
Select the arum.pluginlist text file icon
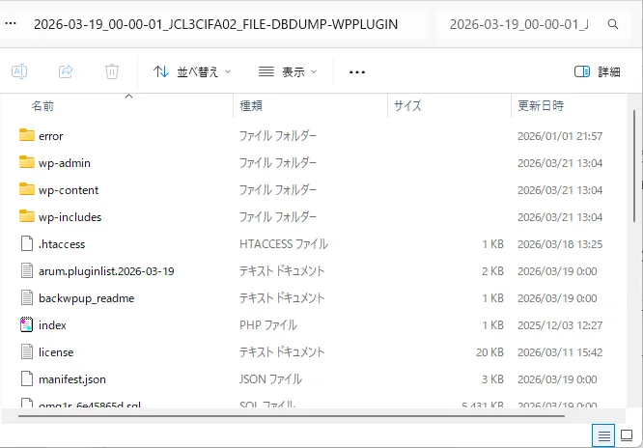[x=27, y=270]
